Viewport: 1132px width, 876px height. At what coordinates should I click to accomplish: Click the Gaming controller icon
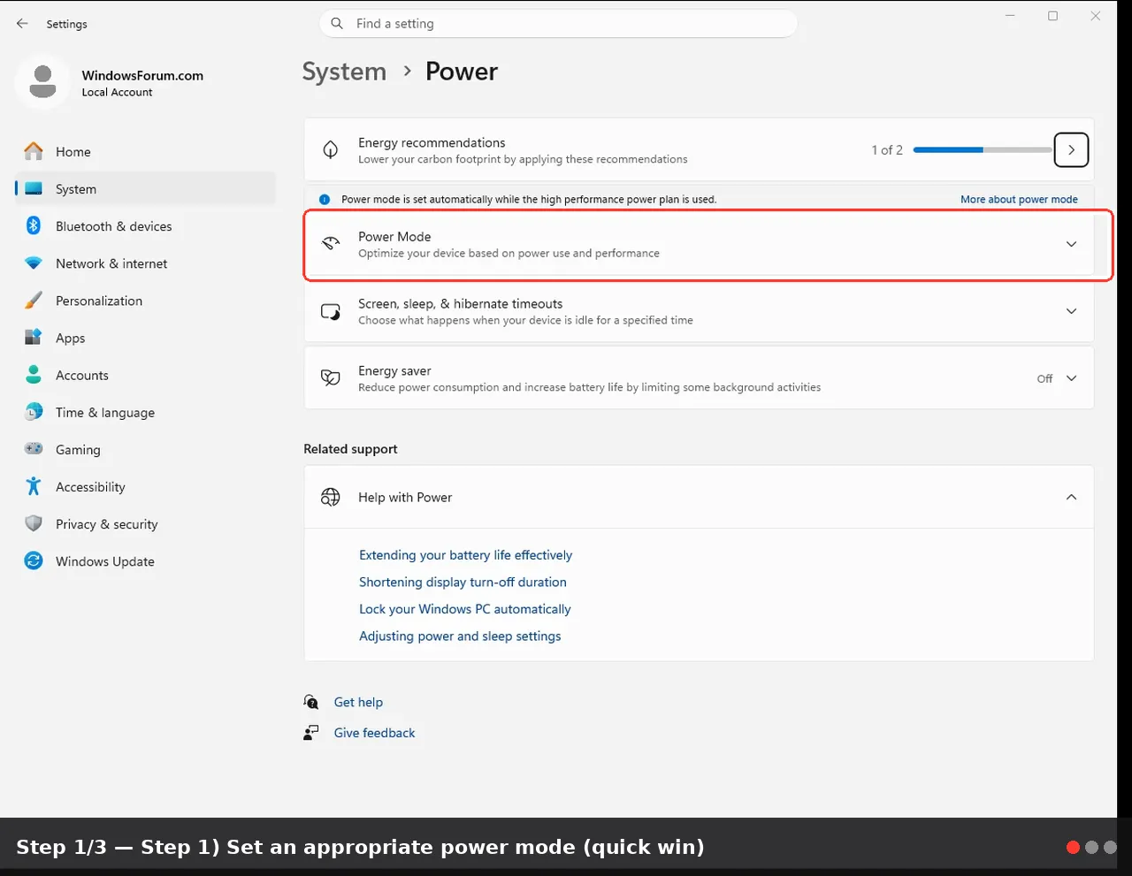34,449
